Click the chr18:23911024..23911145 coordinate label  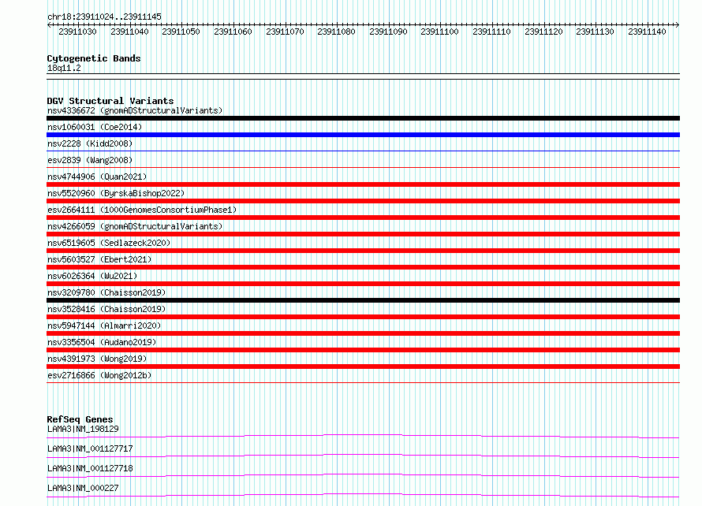tap(104, 17)
